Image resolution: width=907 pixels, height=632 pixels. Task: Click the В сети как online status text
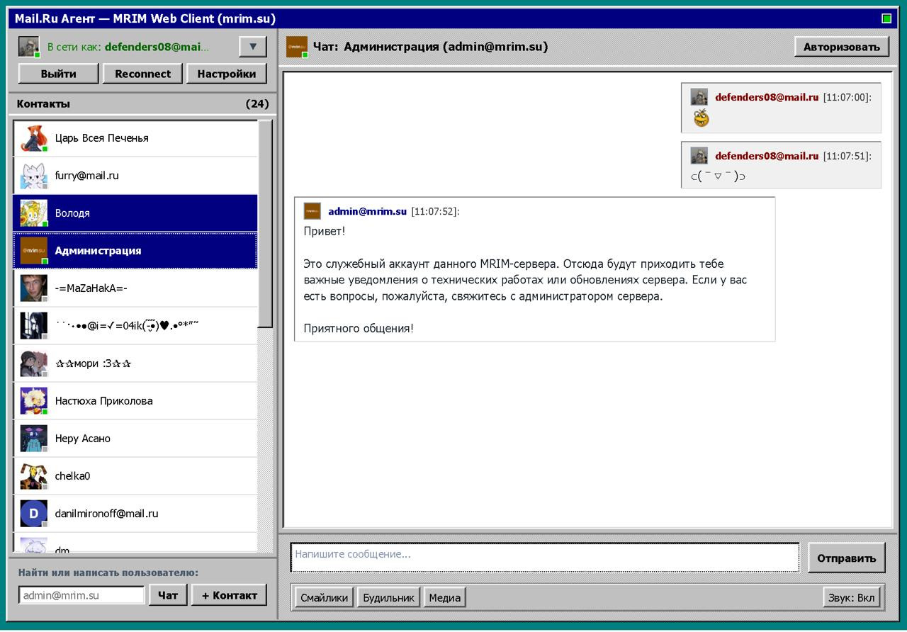pyautogui.click(x=128, y=47)
